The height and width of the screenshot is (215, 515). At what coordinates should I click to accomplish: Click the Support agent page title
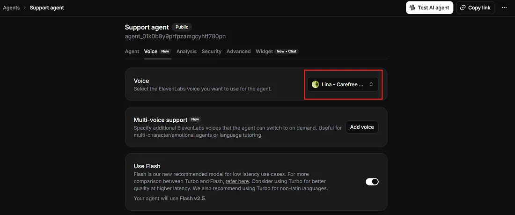[x=147, y=27]
